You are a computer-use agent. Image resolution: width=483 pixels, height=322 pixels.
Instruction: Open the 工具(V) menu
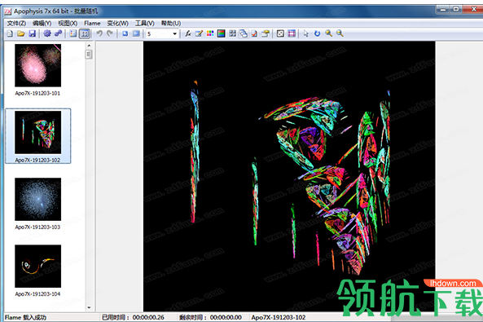(144, 23)
